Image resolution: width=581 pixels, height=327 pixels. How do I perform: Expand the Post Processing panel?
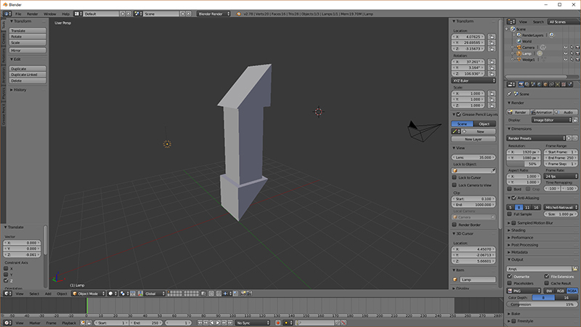click(526, 245)
